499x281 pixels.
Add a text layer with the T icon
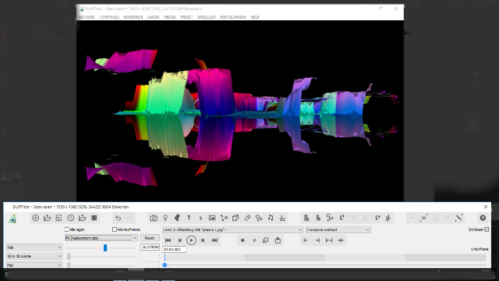point(189,218)
